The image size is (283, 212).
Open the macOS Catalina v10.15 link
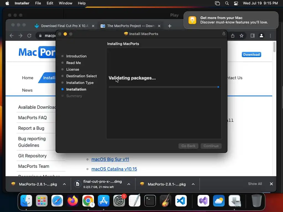click(114, 169)
